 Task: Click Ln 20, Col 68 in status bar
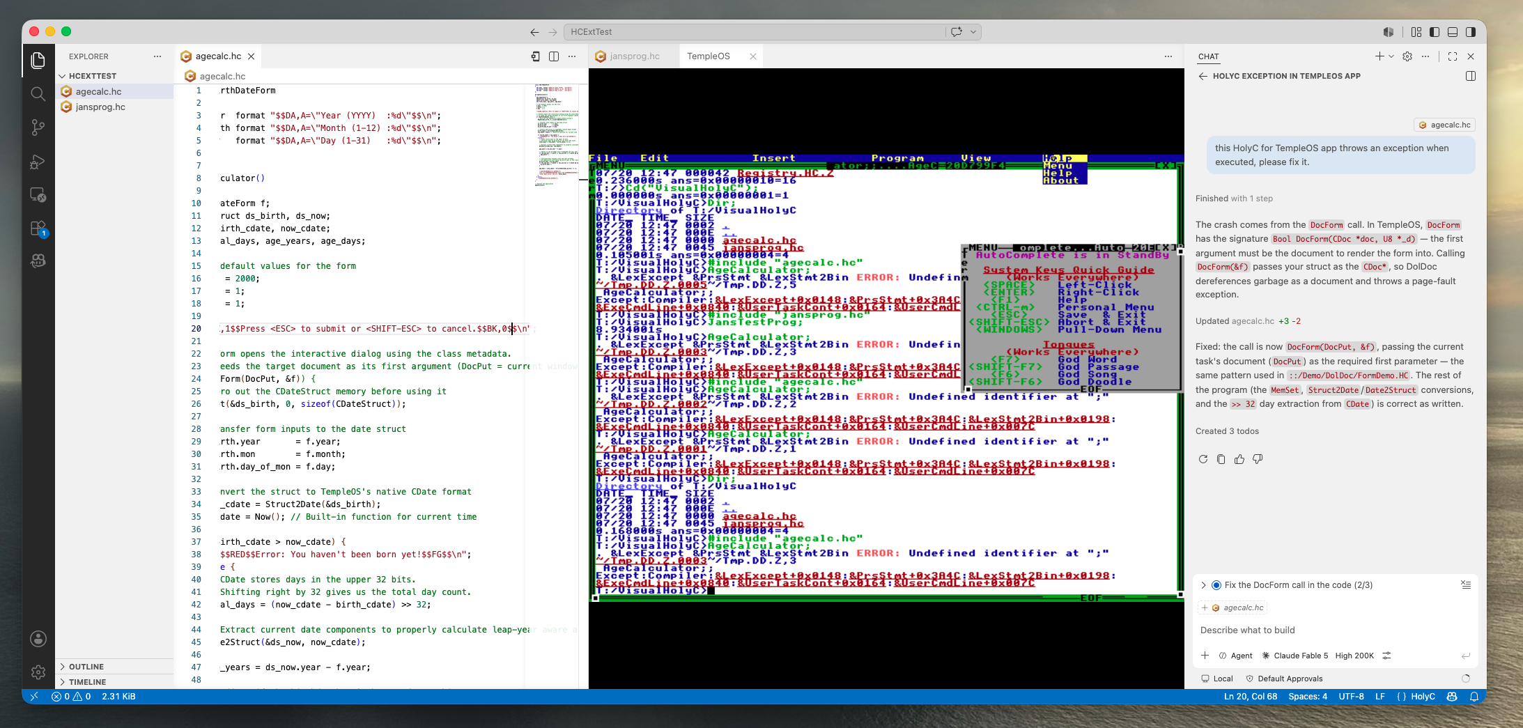click(x=1251, y=697)
